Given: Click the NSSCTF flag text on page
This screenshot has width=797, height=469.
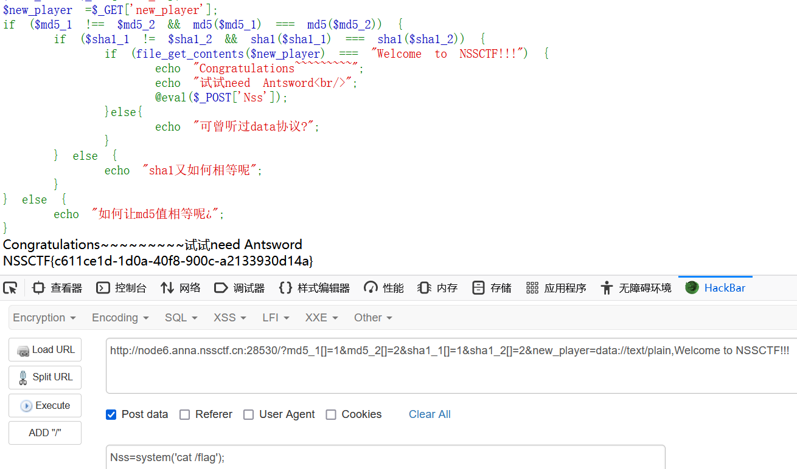Looking at the screenshot, I should pos(158,261).
